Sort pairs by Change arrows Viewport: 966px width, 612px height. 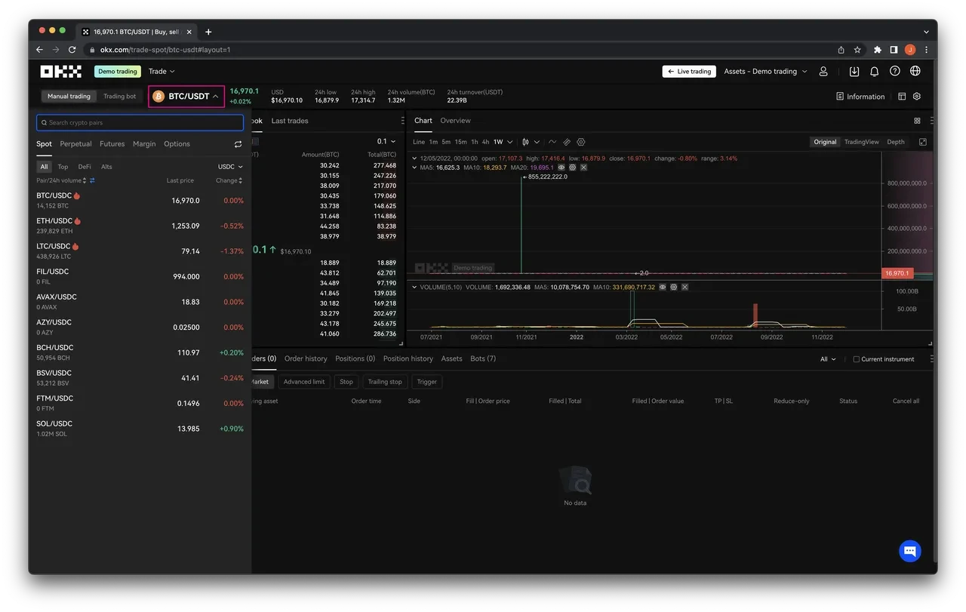pyautogui.click(x=240, y=180)
